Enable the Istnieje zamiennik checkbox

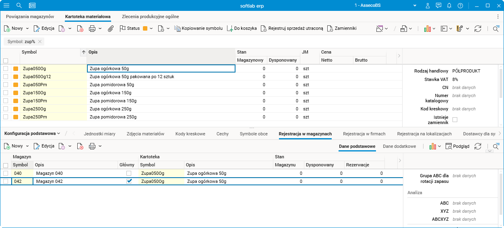tap(455, 120)
